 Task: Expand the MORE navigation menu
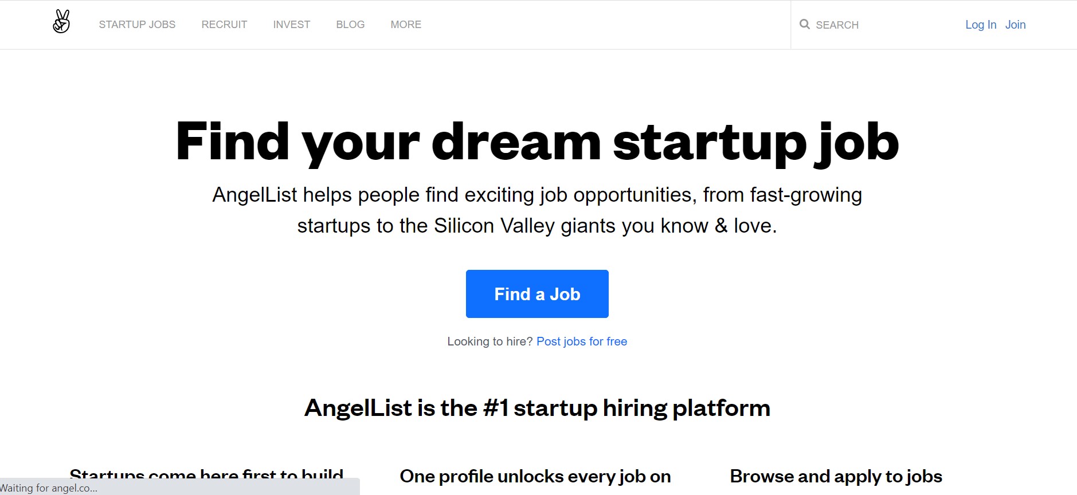click(406, 25)
